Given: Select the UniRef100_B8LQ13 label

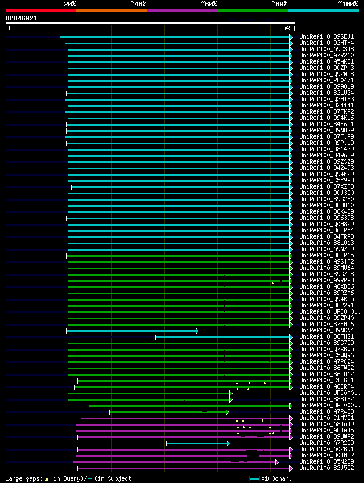Looking at the screenshot, I should [x=326, y=243].
